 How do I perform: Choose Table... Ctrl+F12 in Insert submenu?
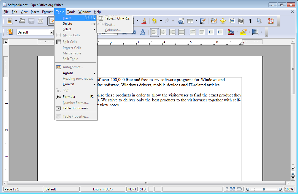click(x=115, y=18)
